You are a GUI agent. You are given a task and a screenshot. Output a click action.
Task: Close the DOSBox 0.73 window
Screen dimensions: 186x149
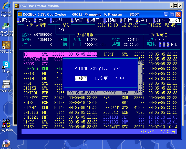(x=178, y=15)
